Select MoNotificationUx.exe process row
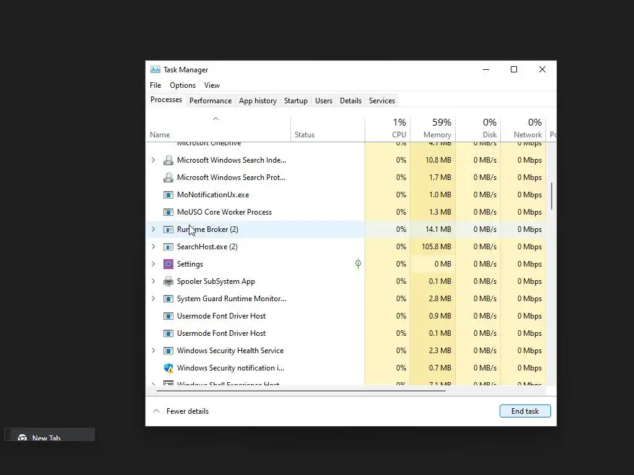 (x=345, y=195)
